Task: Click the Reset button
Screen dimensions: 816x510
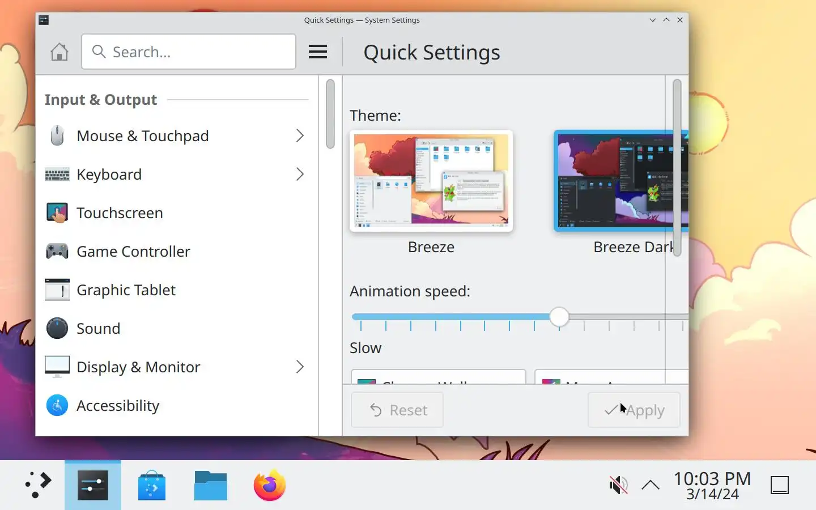Action: coord(397,410)
